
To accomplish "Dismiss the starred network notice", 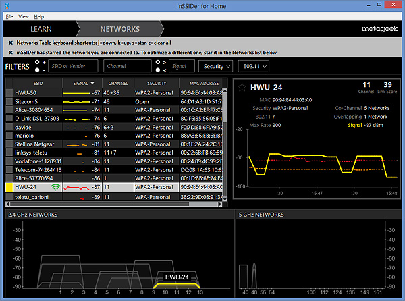I will tap(11, 53).
